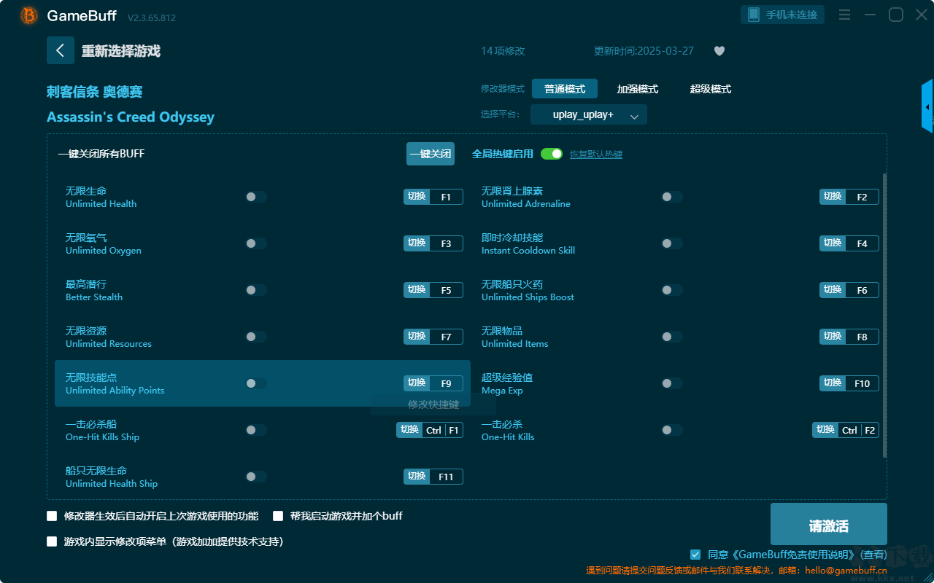Check show trainer menu in-game checkbox
This screenshot has width=934, height=583.
pyautogui.click(x=52, y=541)
